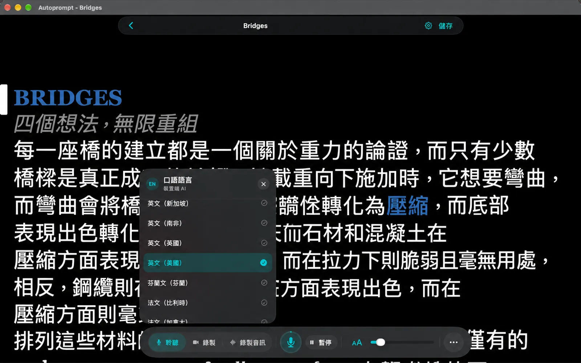The width and height of the screenshot is (581, 363).
Task: Choose 英文（南非）from the language list
Action: (208, 223)
